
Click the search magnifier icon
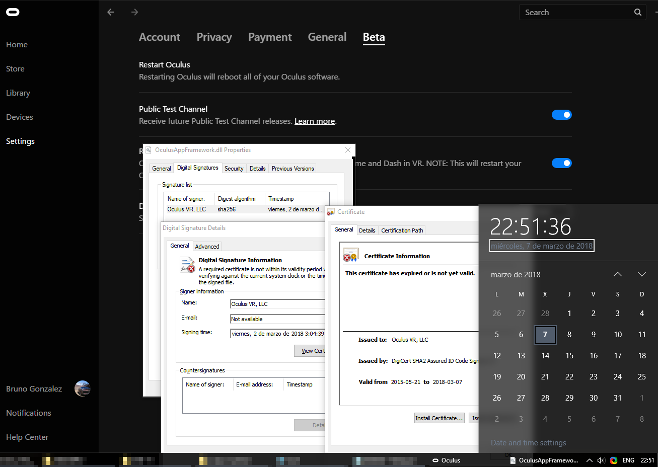coord(638,12)
